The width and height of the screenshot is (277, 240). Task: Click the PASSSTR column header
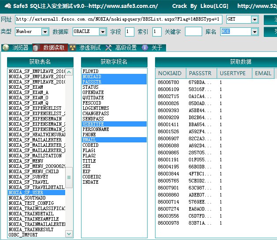pos(201,73)
